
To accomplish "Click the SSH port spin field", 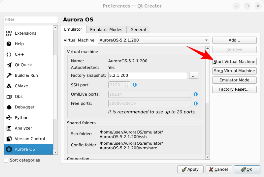I will click(117, 85).
